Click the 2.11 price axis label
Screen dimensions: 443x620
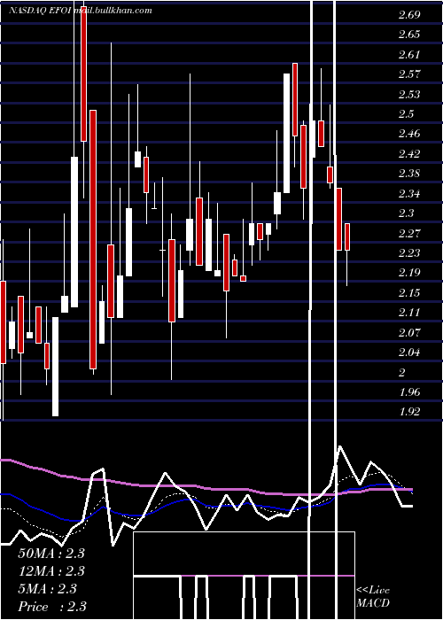click(409, 313)
